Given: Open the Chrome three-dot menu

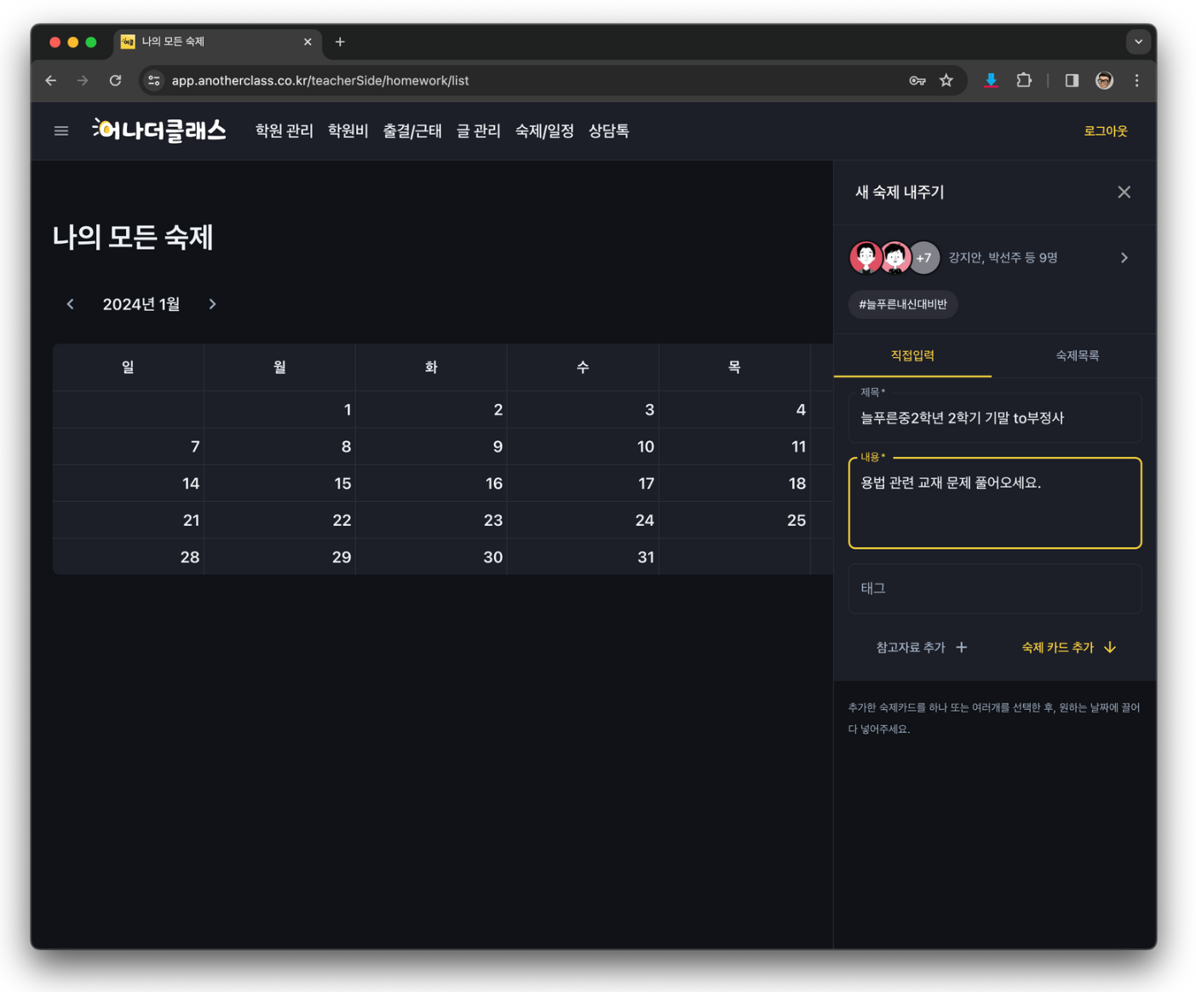Looking at the screenshot, I should tap(1137, 81).
